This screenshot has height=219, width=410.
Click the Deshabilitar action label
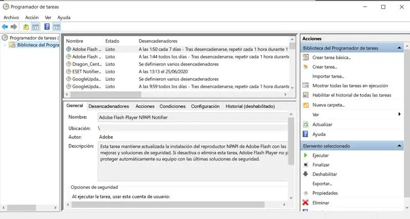[325, 174]
